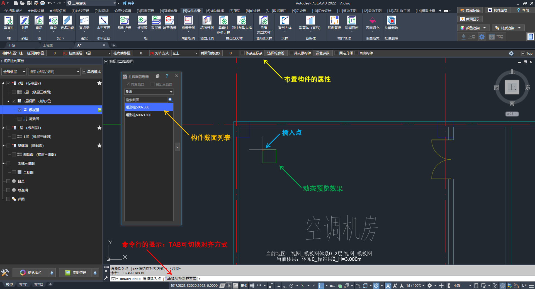The height and width of the screenshot is (289, 535).
Task: Click the 层间复制 floor copy icon
Action: pos(352,21)
